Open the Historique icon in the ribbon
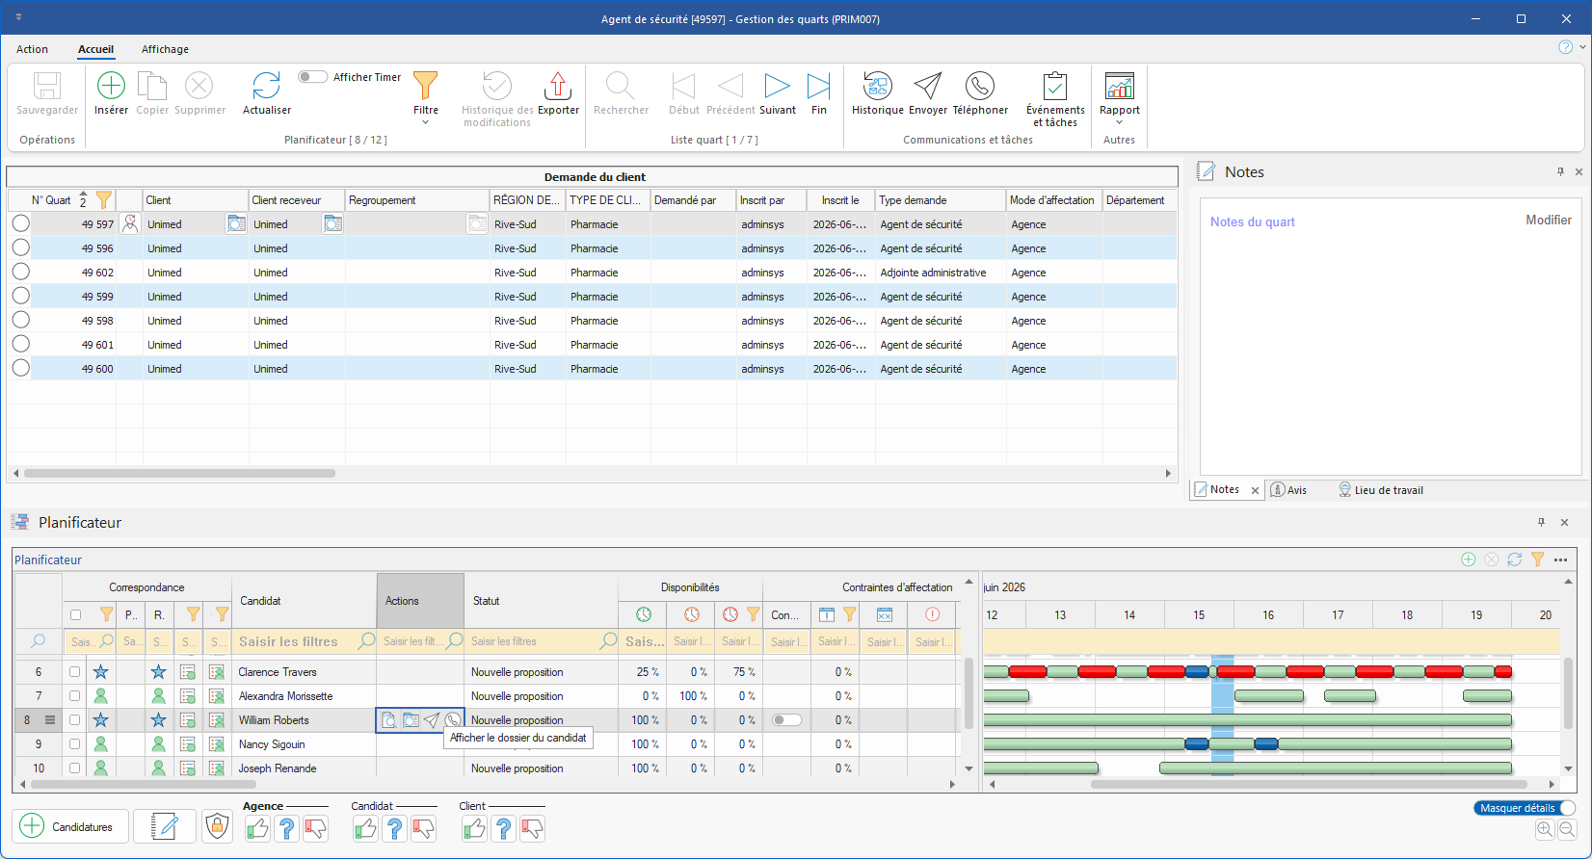This screenshot has width=1592, height=859. (877, 86)
